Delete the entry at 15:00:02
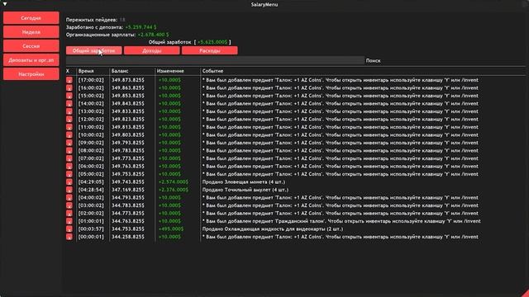The image size is (529, 297). 69,96
